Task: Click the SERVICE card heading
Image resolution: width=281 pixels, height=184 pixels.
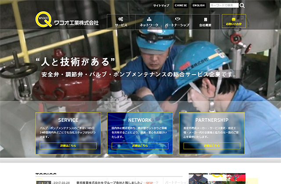Action: (x=68, y=120)
